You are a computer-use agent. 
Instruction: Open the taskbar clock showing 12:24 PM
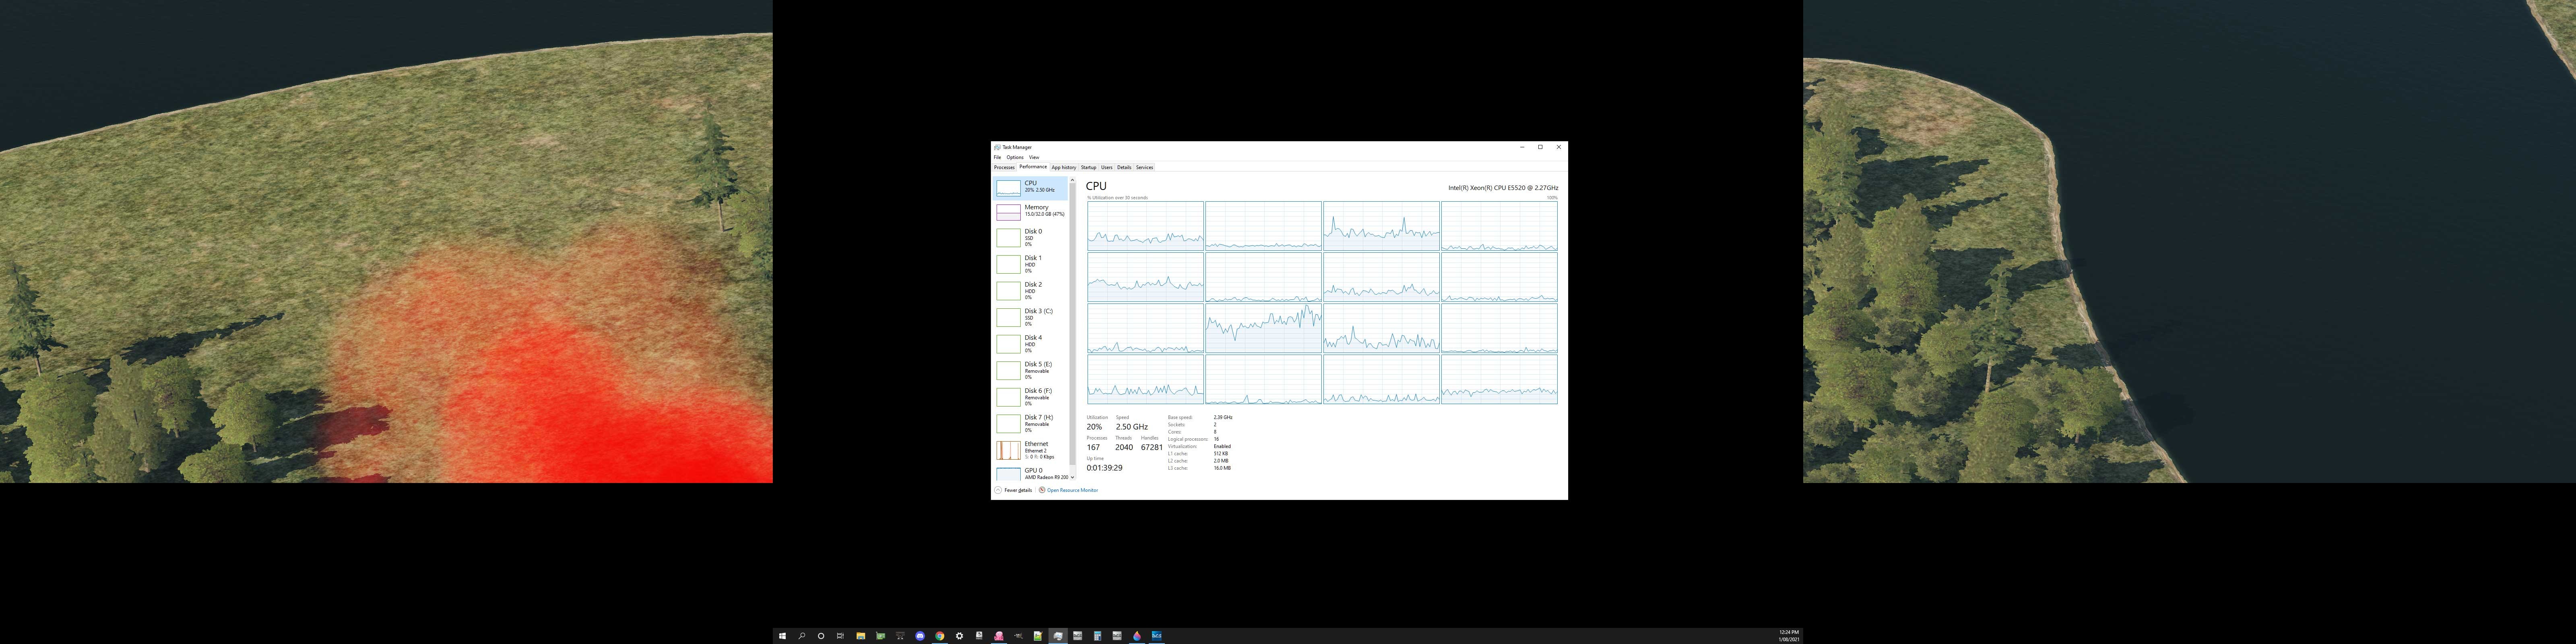point(1789,636)
